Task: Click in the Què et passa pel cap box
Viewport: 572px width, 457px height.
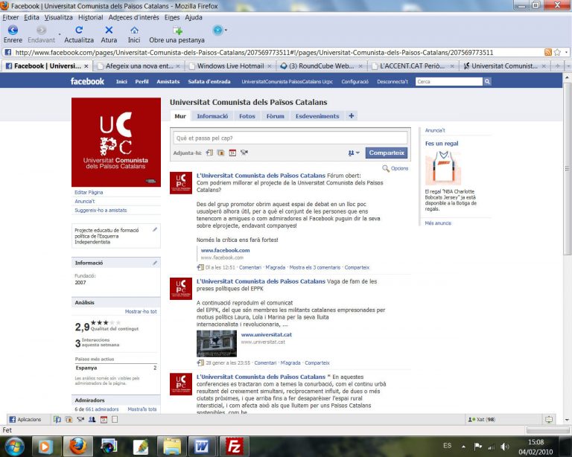Action: click(x=290, y=138)
